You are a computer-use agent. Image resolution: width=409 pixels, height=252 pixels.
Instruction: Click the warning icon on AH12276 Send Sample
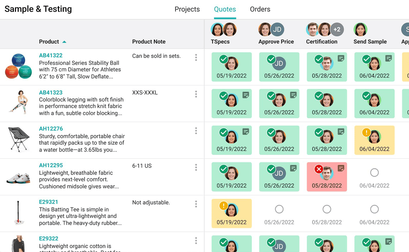pyautogui.click(x=366, y=132)
